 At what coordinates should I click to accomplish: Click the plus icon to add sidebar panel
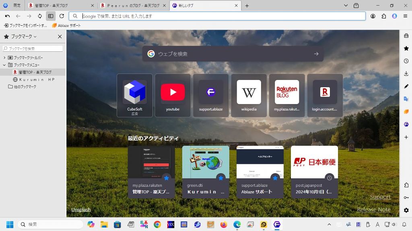point(406,137)
